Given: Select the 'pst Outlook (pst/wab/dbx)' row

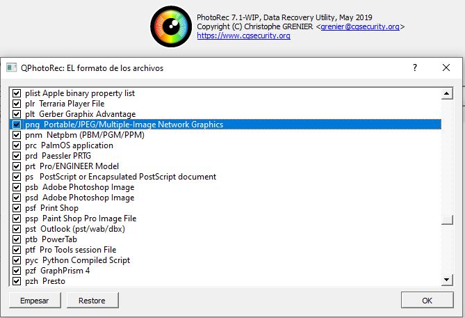Looking at the screenshot, I should 225,229.
